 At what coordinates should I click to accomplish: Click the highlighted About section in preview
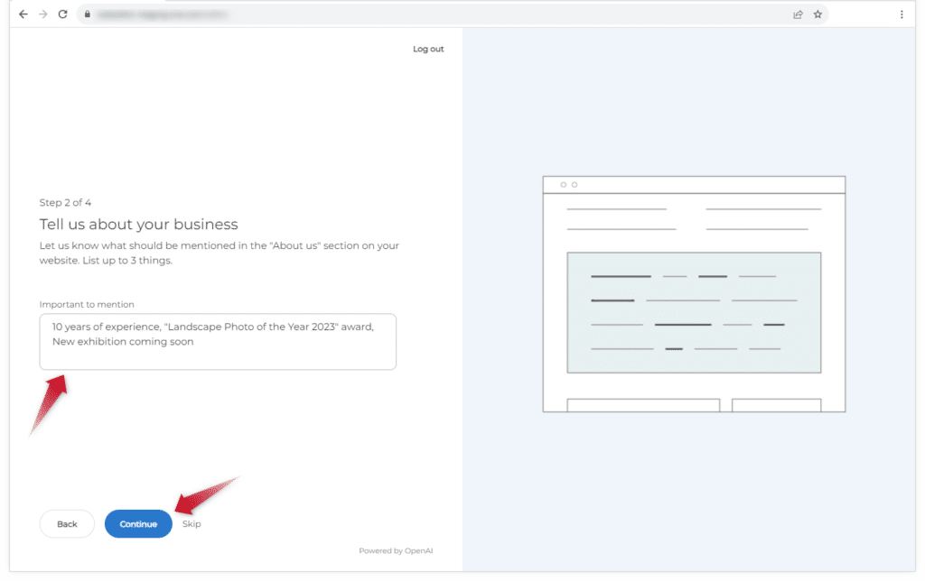pyautogui.click(x=694, y=312)
